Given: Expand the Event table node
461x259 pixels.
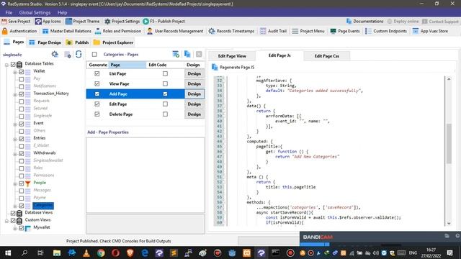Looking at the screenshot, I should click(x=15, y=124).
